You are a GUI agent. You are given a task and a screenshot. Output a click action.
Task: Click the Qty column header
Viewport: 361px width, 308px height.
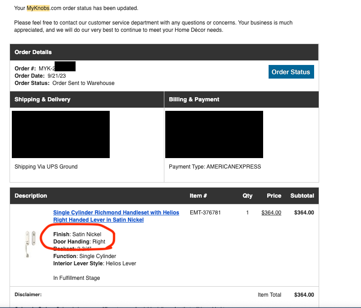tap(247, 196)
